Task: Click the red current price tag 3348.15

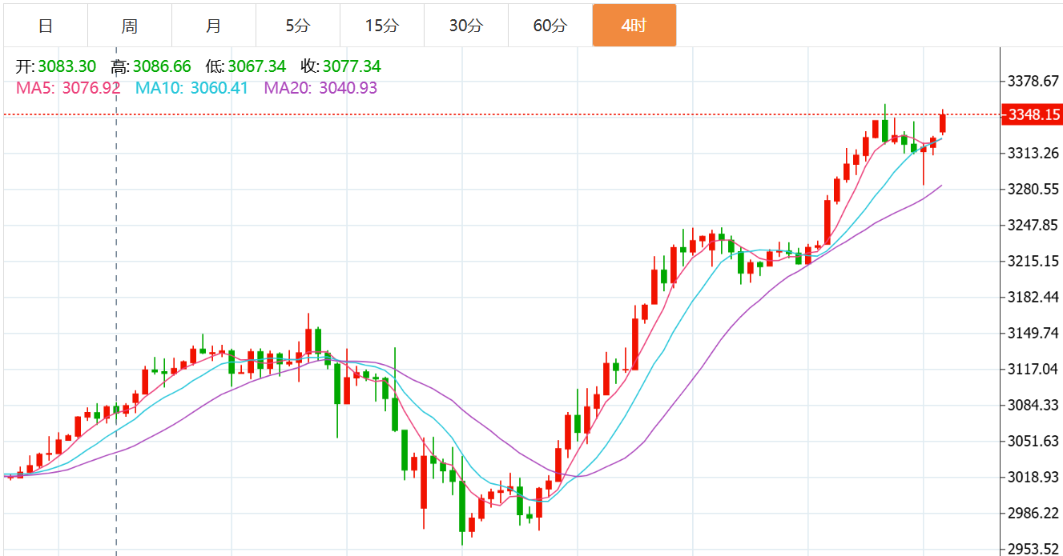Action: (x=1033, y=115)
